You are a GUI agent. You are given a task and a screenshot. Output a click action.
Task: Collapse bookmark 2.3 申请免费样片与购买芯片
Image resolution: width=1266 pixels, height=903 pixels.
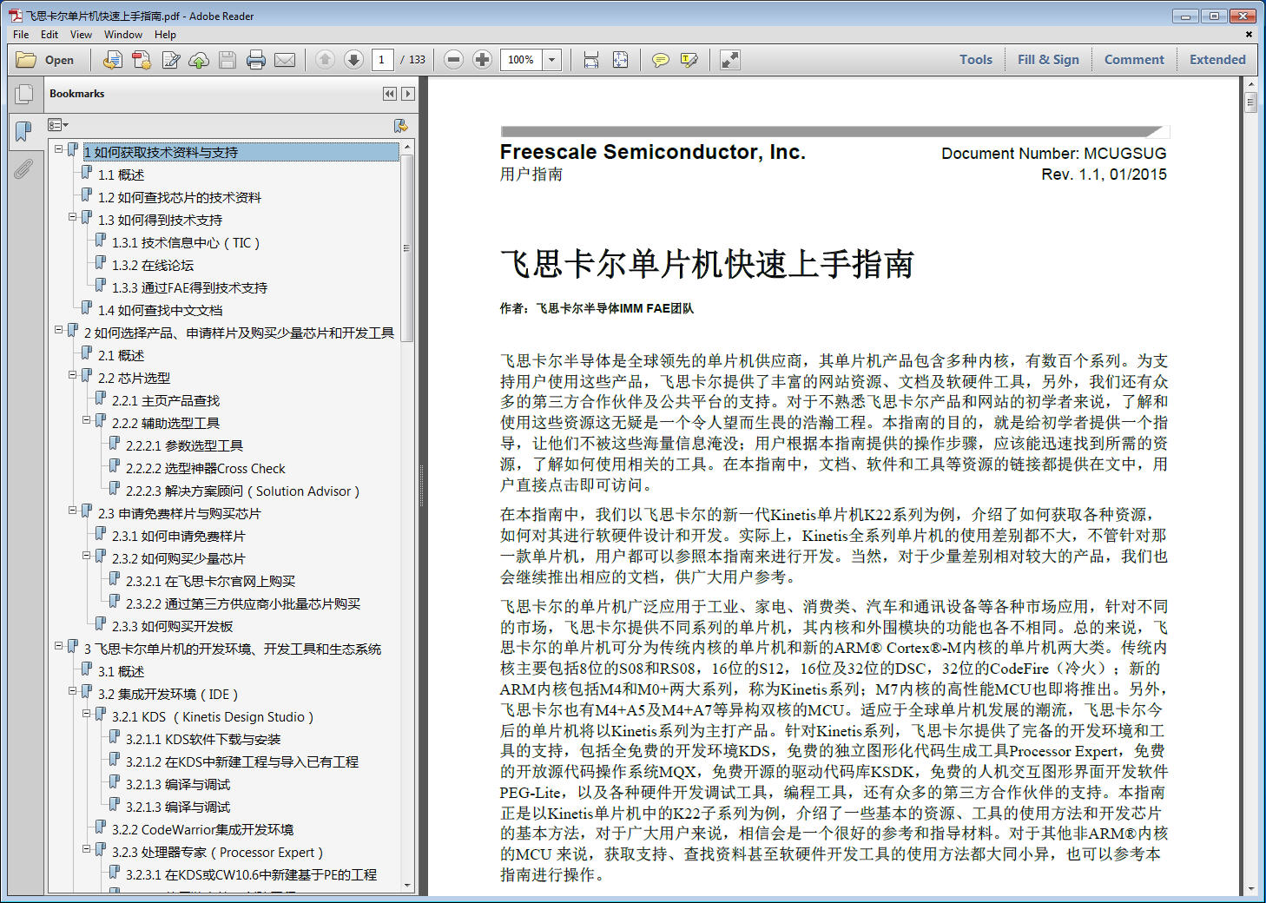pos(73,511)
